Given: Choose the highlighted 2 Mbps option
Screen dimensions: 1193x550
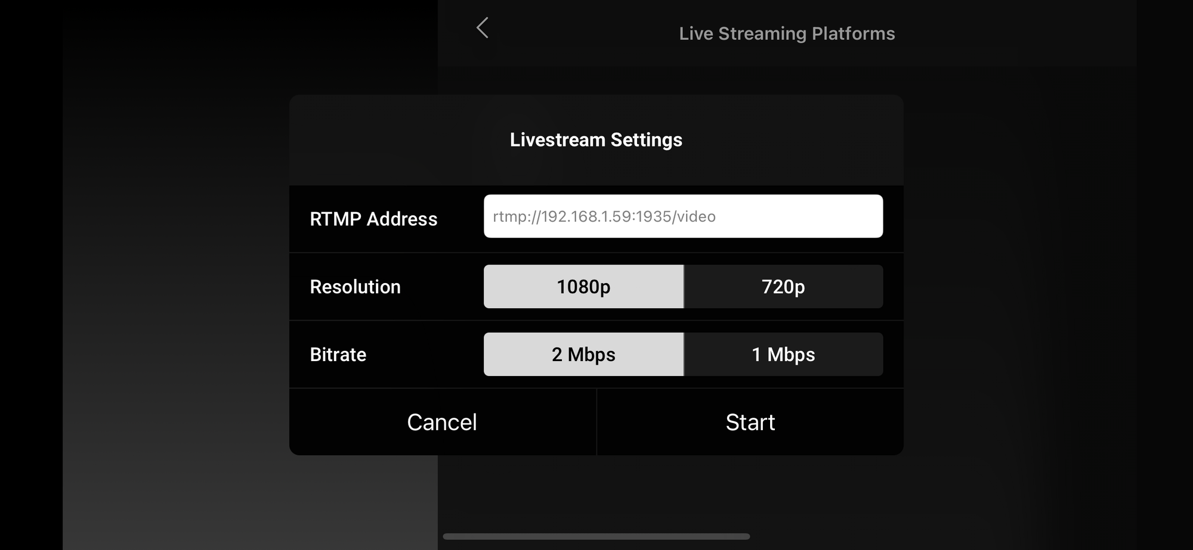Looking at the screenshot, I should 583,354.
